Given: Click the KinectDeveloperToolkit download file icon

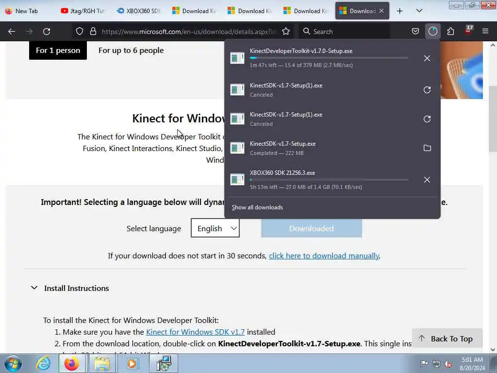Looking at the screenshot, I should (237, 58).
